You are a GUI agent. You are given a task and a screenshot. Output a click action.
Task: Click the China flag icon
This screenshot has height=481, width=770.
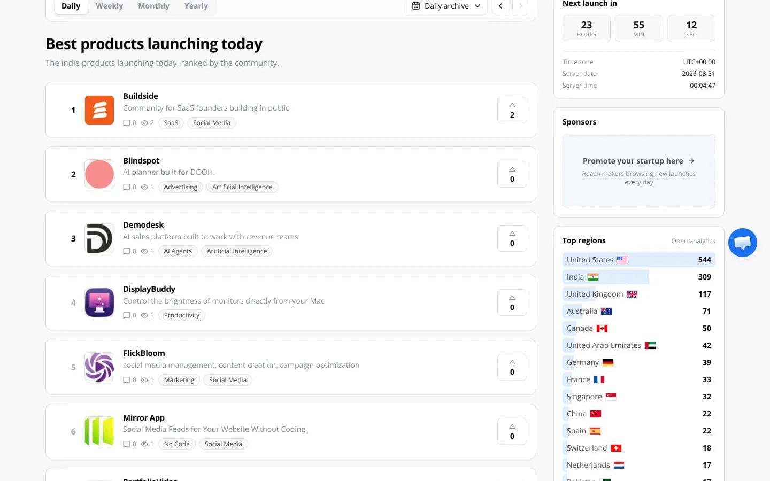596,414
